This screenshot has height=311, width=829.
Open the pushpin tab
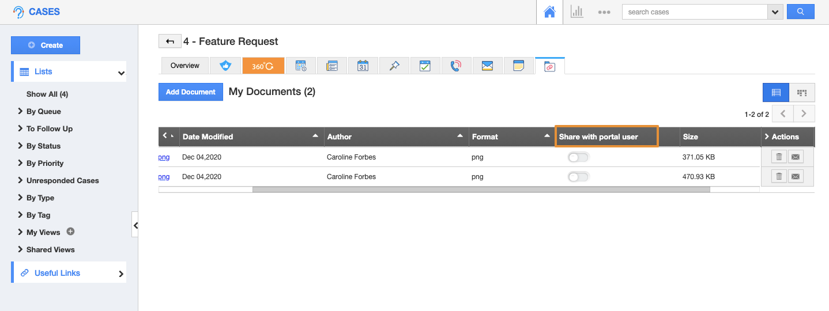394,66
